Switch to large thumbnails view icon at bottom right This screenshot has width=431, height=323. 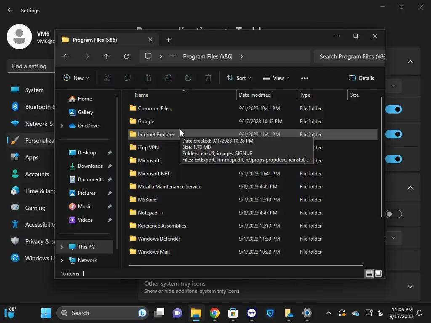tap(378, 273)
